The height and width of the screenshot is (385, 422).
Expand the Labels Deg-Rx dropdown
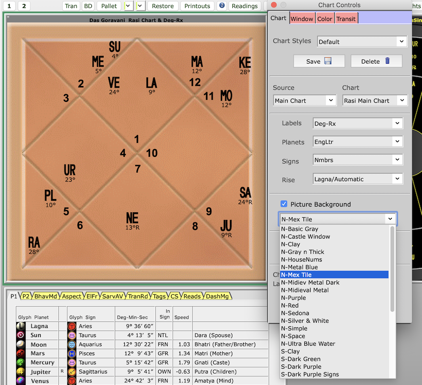point(357,123)
